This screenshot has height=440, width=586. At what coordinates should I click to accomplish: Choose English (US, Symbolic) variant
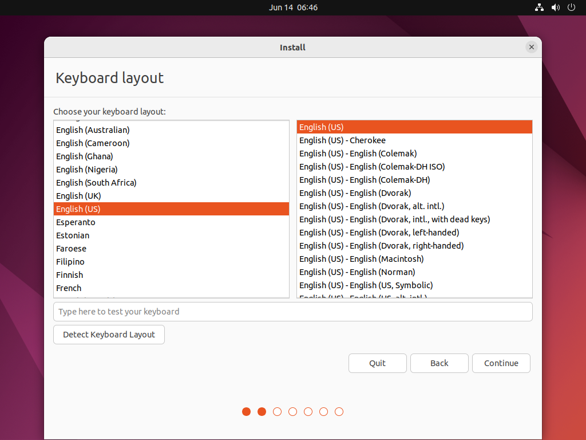[366, 285]
